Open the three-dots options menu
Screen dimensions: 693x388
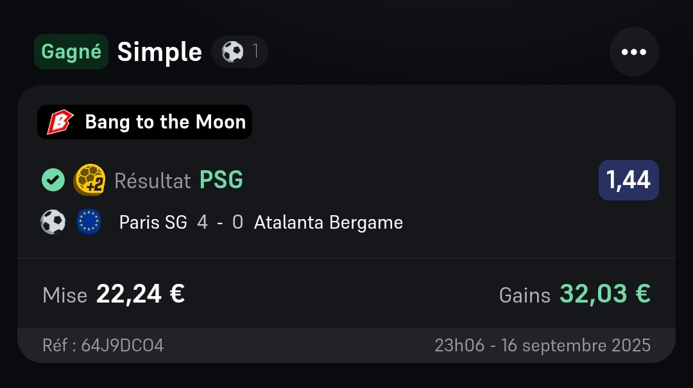tap(633, 52)
